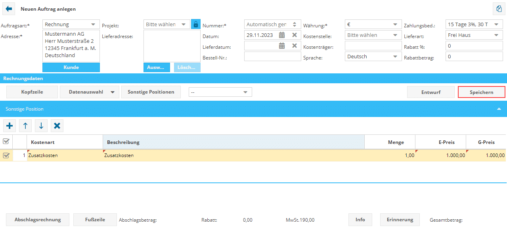Image resolution: width=507 pixels, height=230 pixels.
Task: Click the Speichern button
Action: pos(481,92)
